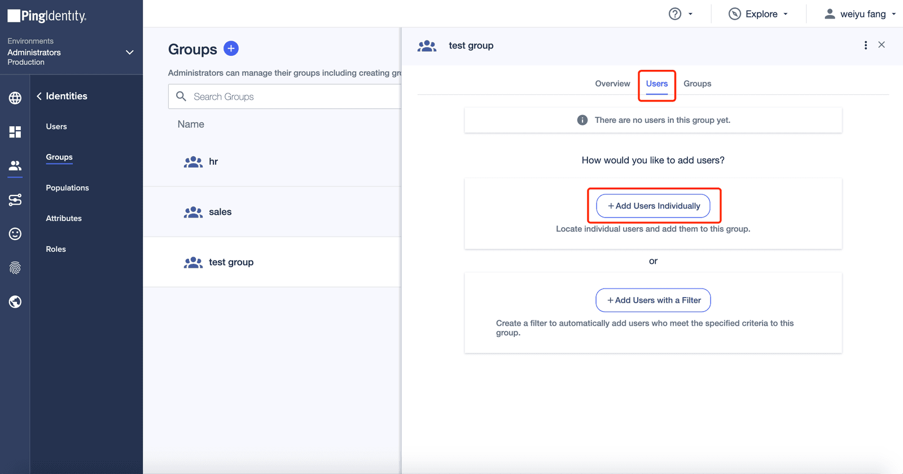Select the test group name in list
Image resolution: width=903 pixels, height=474 pixels.
coord(231,262)
